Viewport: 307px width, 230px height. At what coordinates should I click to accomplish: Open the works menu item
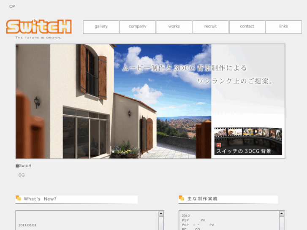coord(174,27)
